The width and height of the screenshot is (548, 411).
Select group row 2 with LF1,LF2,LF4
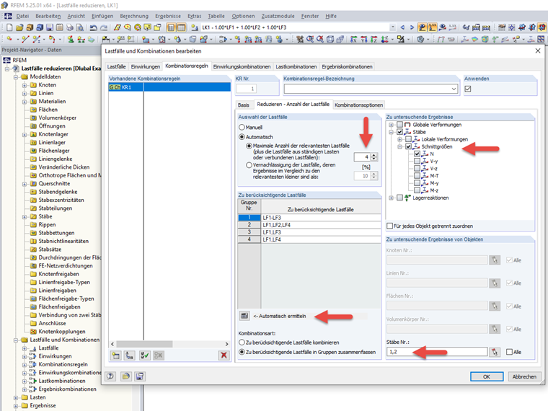pyautogui.click(x=309, y=225)
